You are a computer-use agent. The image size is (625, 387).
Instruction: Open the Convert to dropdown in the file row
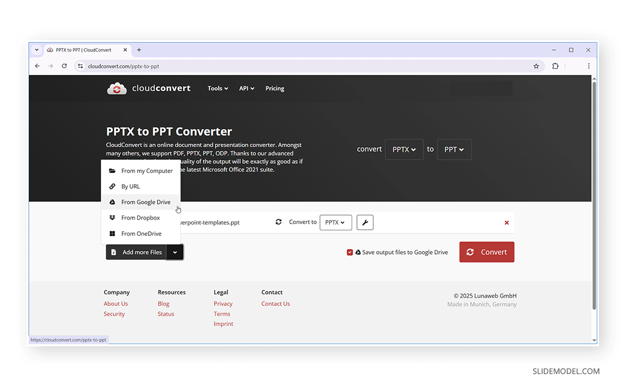tap(336, 222)
